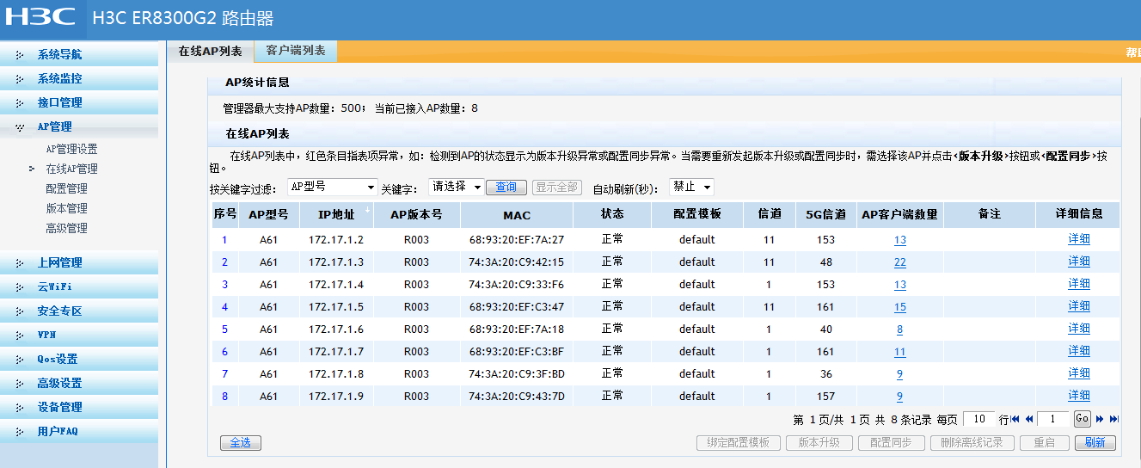Collapse the AP管理 sidebar section
This screenshot has width=1141, height=468.
54,126
